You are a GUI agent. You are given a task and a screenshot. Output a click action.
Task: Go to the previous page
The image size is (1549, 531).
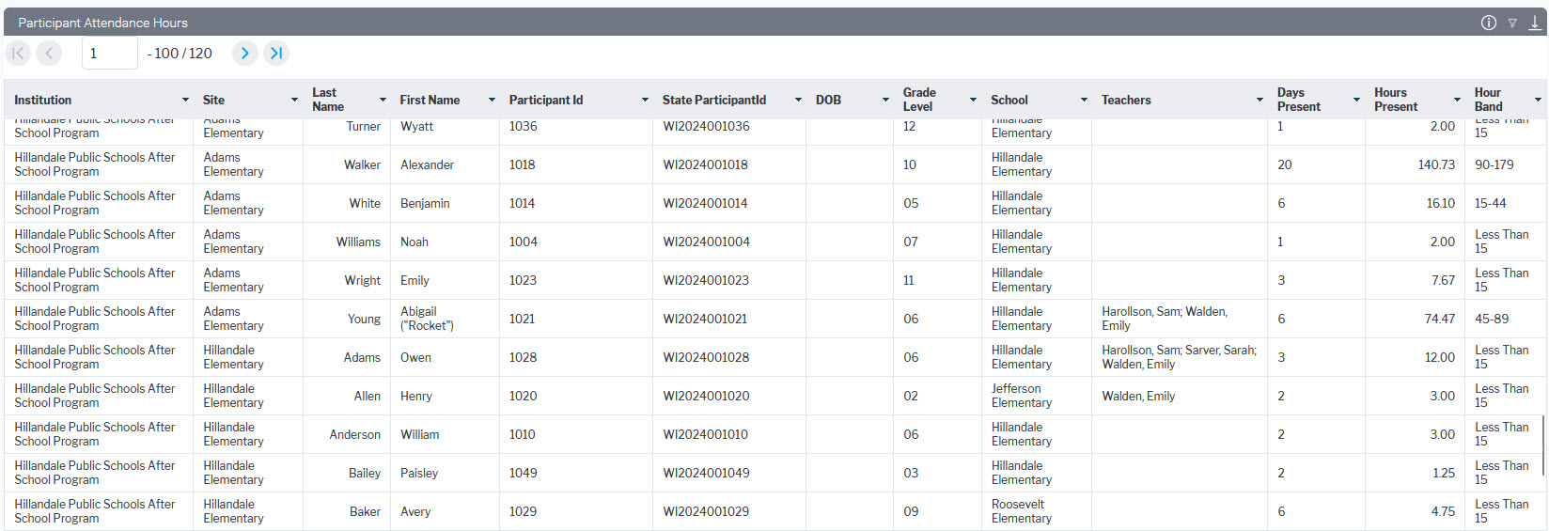click(49, 54)
